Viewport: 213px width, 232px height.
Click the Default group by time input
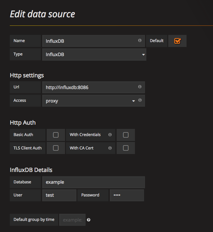(72, 220)
